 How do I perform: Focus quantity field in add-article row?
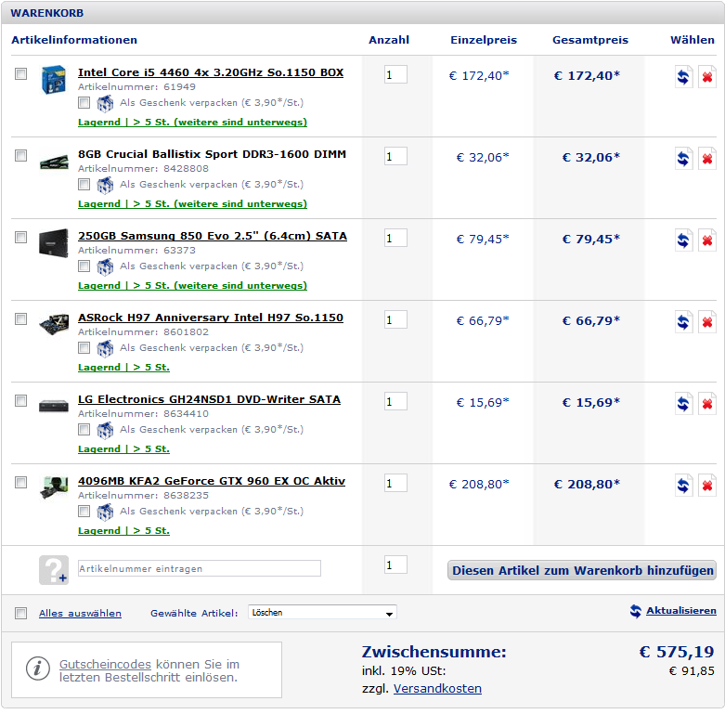point(395,565)
